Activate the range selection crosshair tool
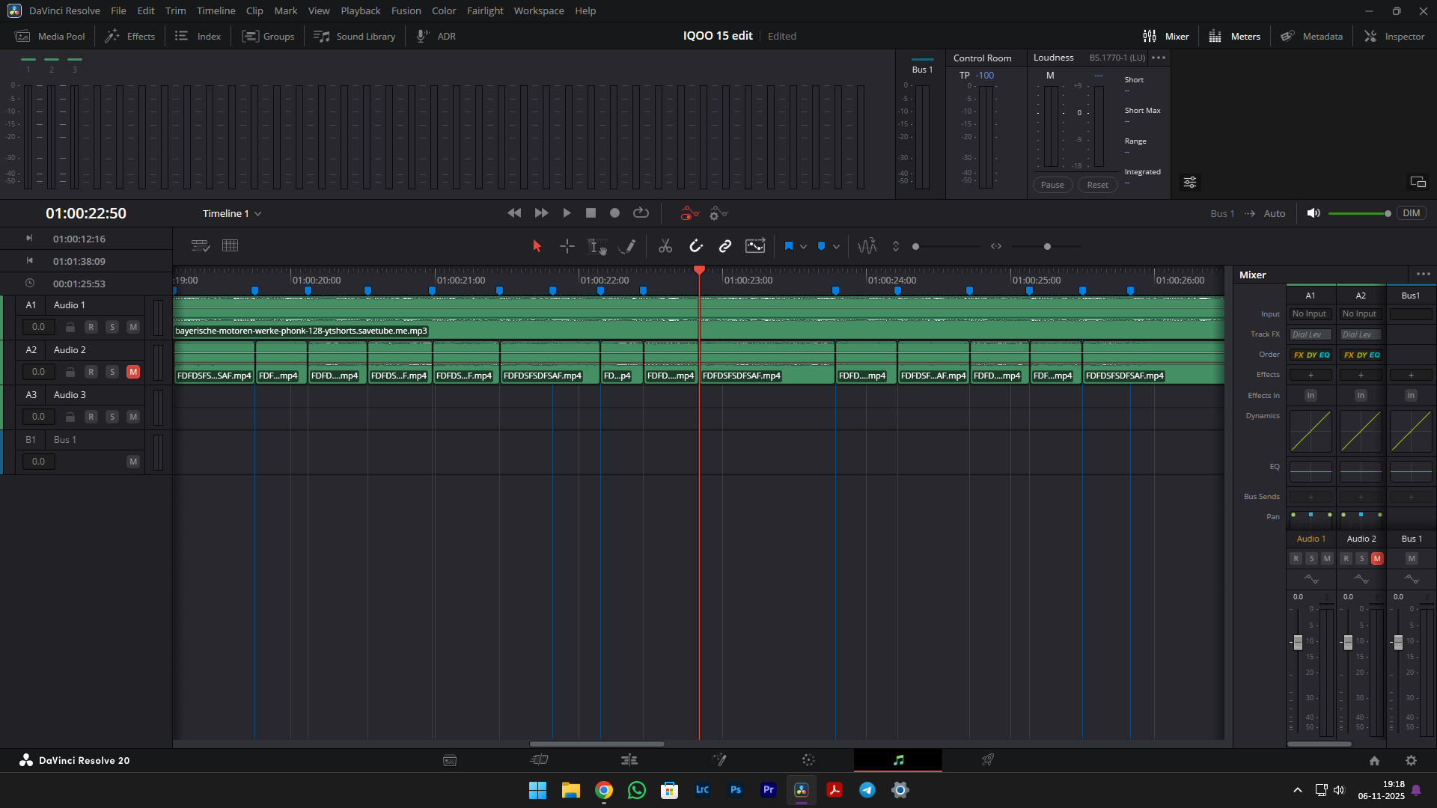This screenshot has height=808, width=1437. (x=567, y=246)
